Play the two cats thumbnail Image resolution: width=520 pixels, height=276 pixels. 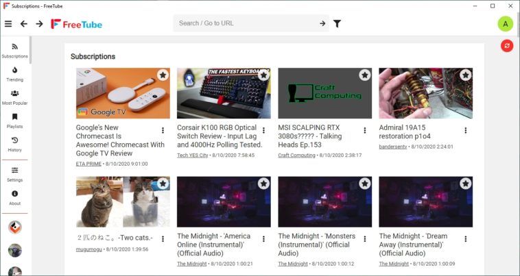(123, 201)
